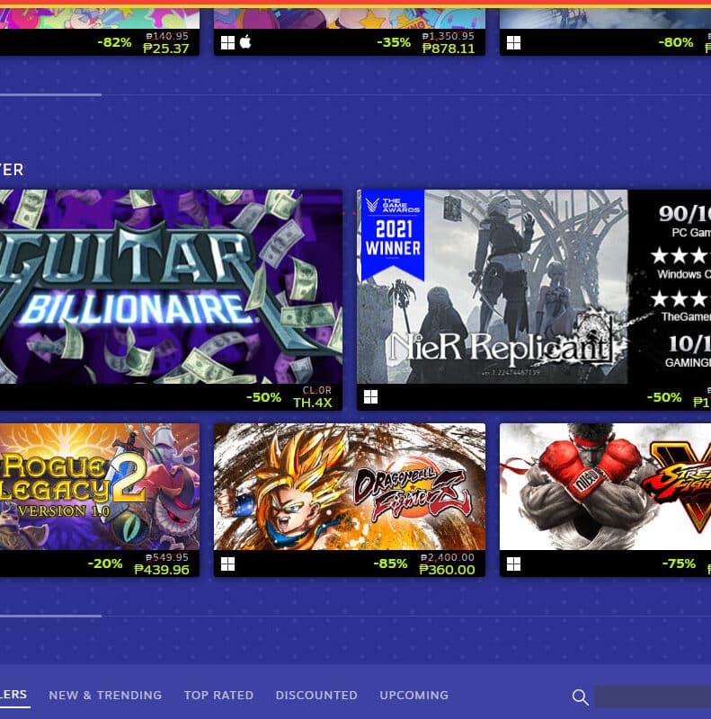Viewport: 711px width, 719px height.
Task: Switch to Upcoming tab
Action: point(413,695)
